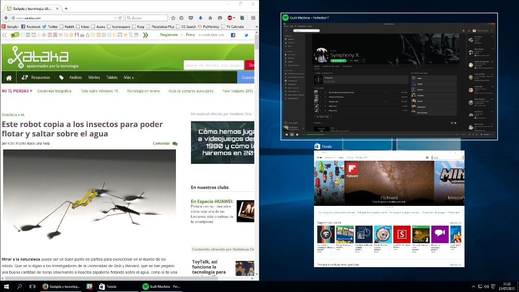Viewport: 519px width, 292px height.
Task: Bookmark this page with star icon
Action: [173, 18]
